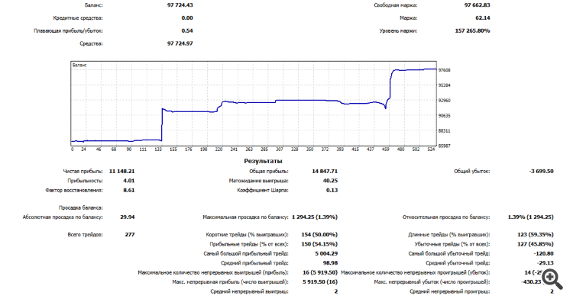Click the Баланс value 97 724.43
The width and height of the screenshot is (573, 299).
(180, 5)
